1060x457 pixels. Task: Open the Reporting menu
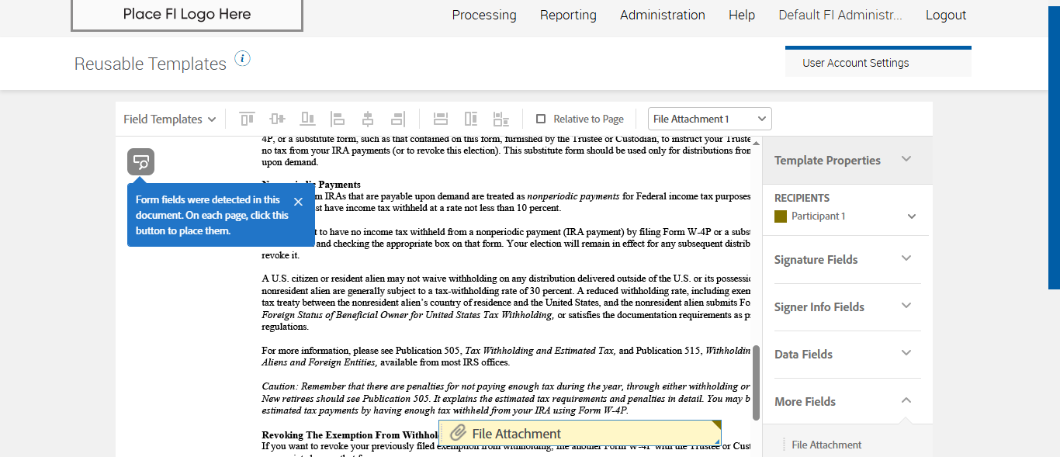pyautogui.click(x=568, y=15)
